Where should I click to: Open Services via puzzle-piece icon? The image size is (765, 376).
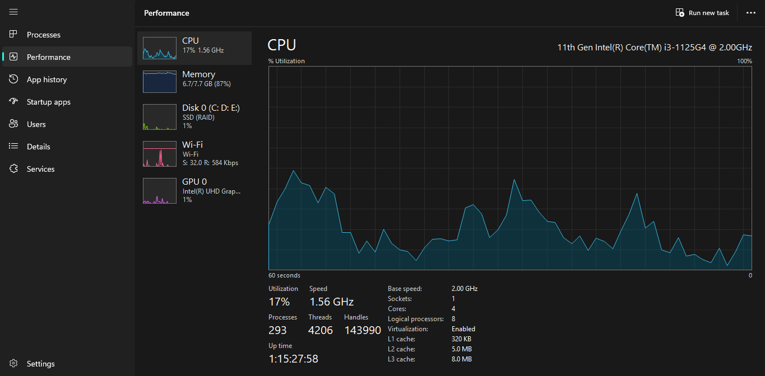[14, 169]
